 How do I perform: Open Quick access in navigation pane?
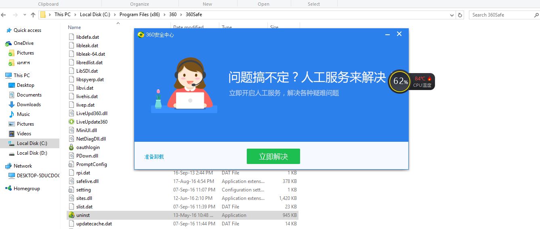pyautogui.click(x=27, y=30)
